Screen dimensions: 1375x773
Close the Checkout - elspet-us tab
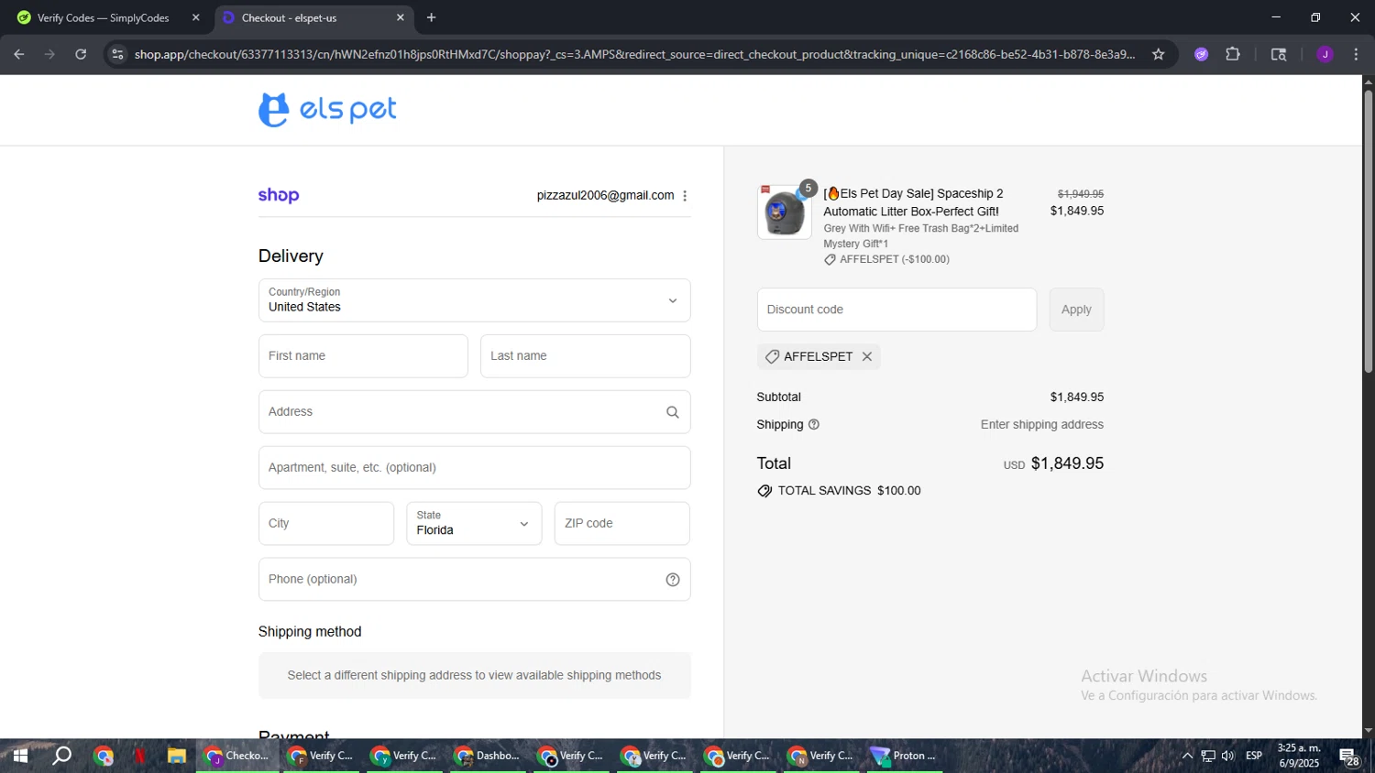click(401, 17)
